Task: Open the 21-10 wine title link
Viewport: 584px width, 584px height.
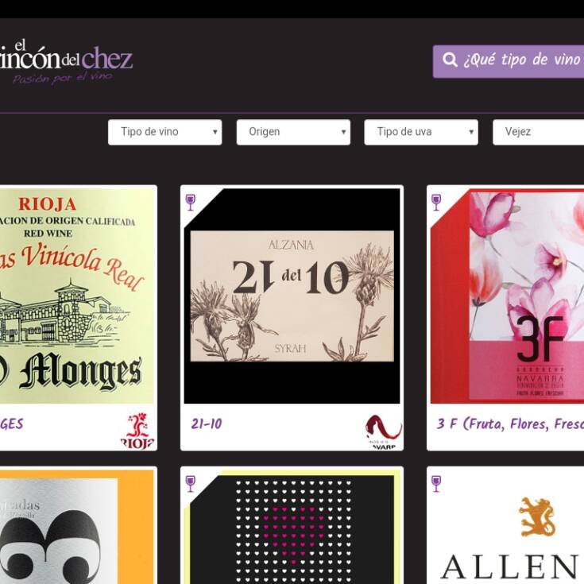Action: pyautogui.click(x=207, y=423)
